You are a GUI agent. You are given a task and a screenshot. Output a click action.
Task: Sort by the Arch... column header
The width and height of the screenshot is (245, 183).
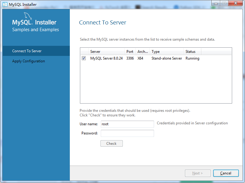(x=142, y=52)
